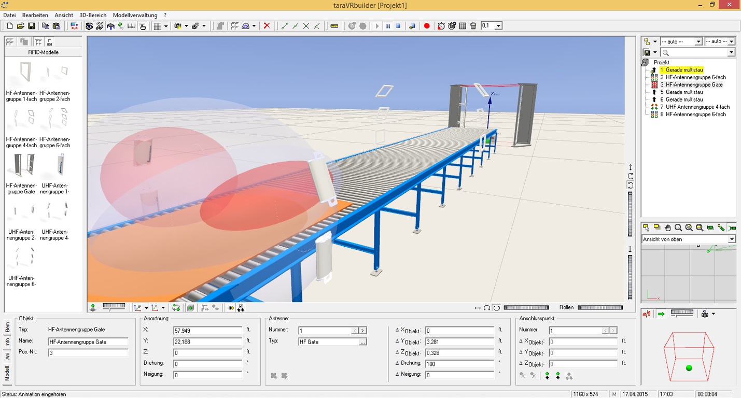Click the Typ browse button next to HF Gate
Viewport: 741px width, 398px height.
[x=363, y=342]
